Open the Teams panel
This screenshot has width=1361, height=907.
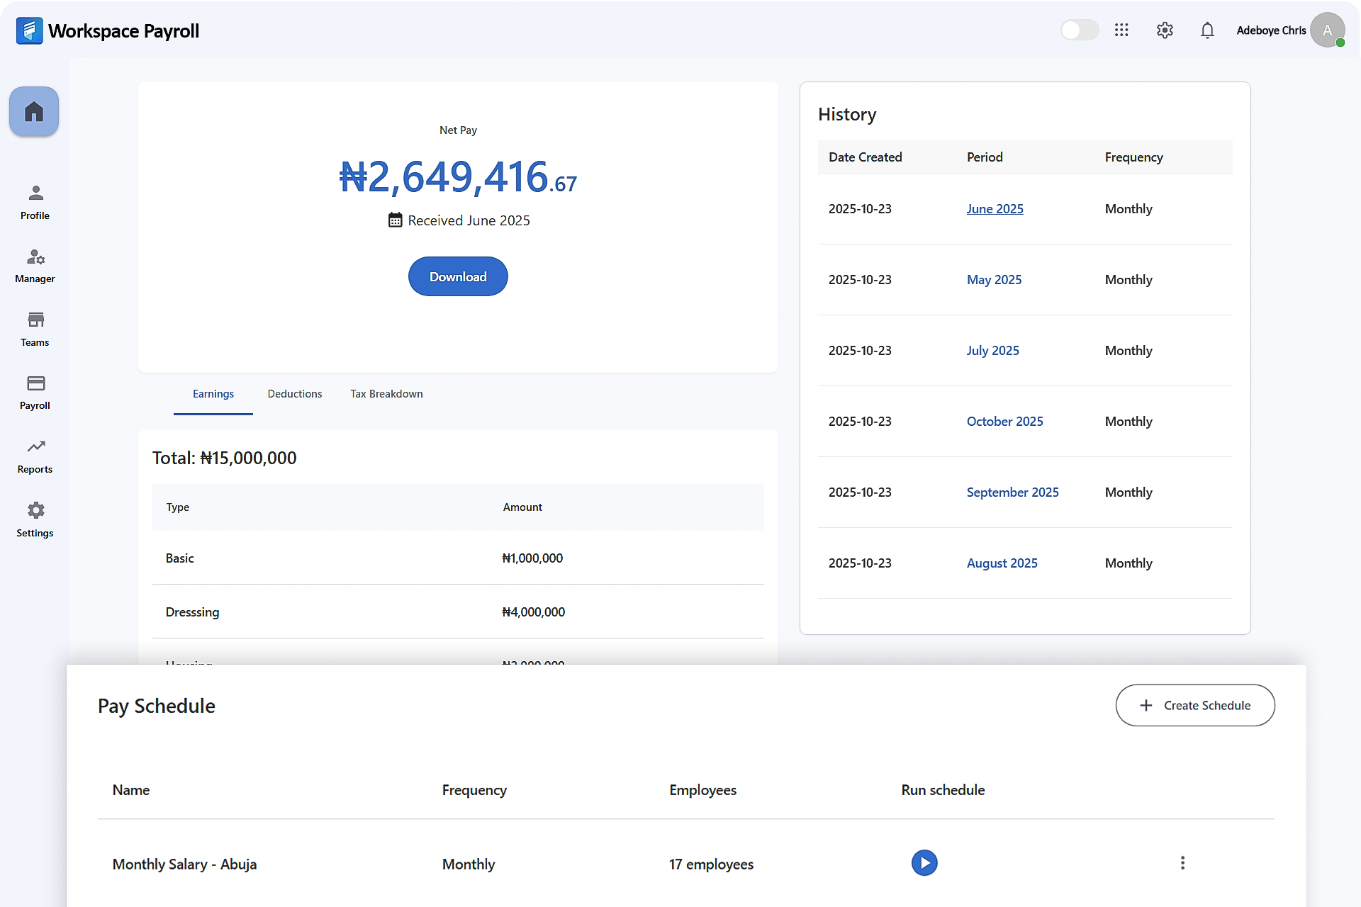(x=34, y=329)
